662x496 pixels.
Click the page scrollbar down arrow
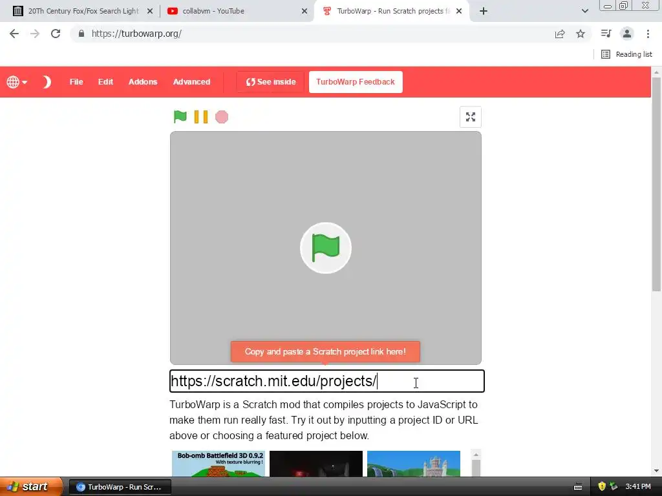point(656,471)
